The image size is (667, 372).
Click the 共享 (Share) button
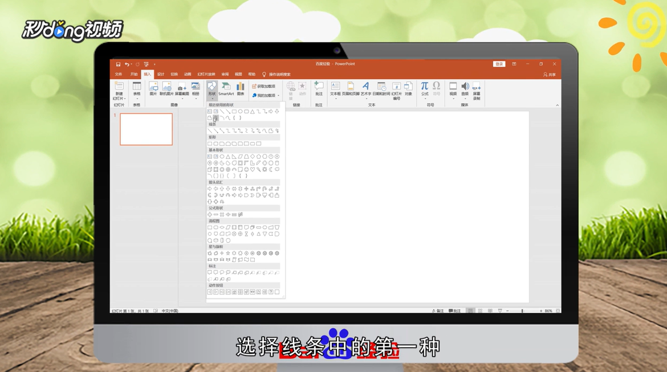coord(550,75)
